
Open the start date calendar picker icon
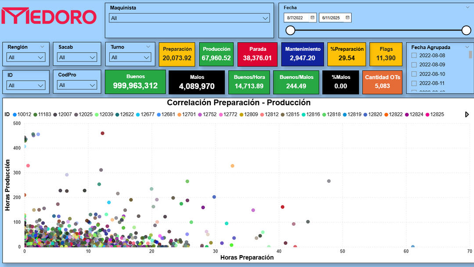coord(312,18)
